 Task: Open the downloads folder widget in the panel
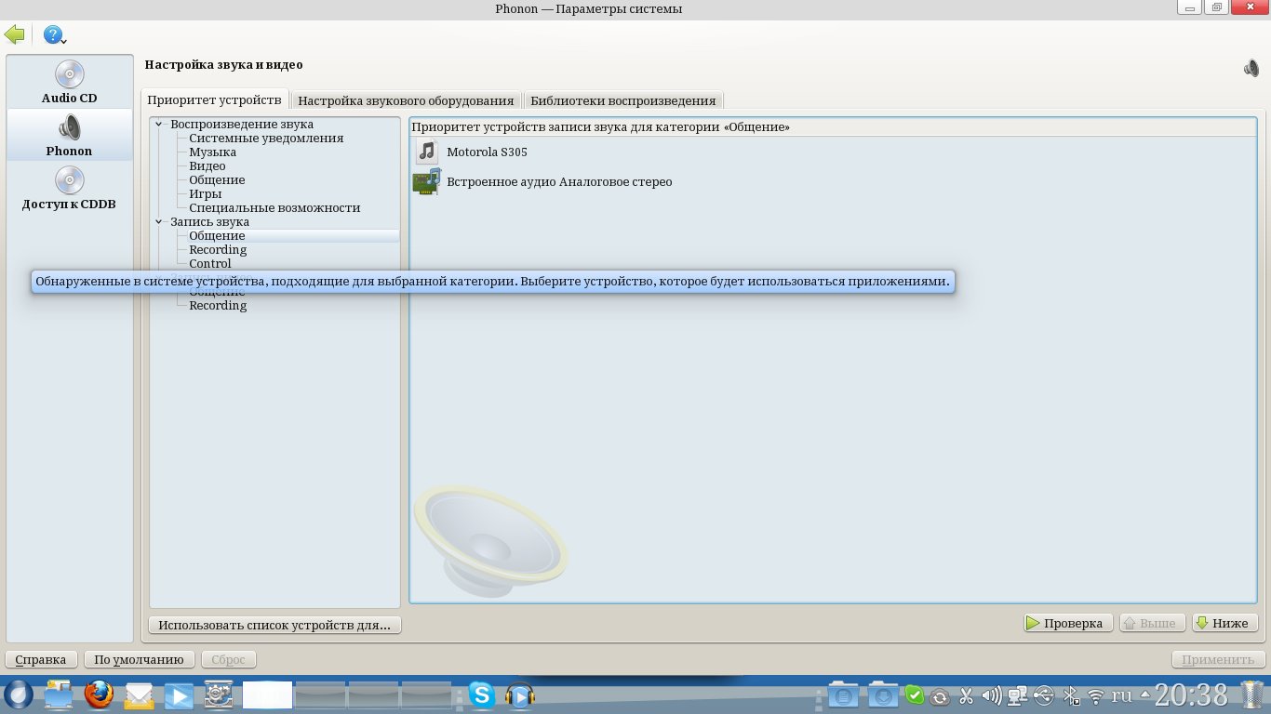click(x=883, y=694)
